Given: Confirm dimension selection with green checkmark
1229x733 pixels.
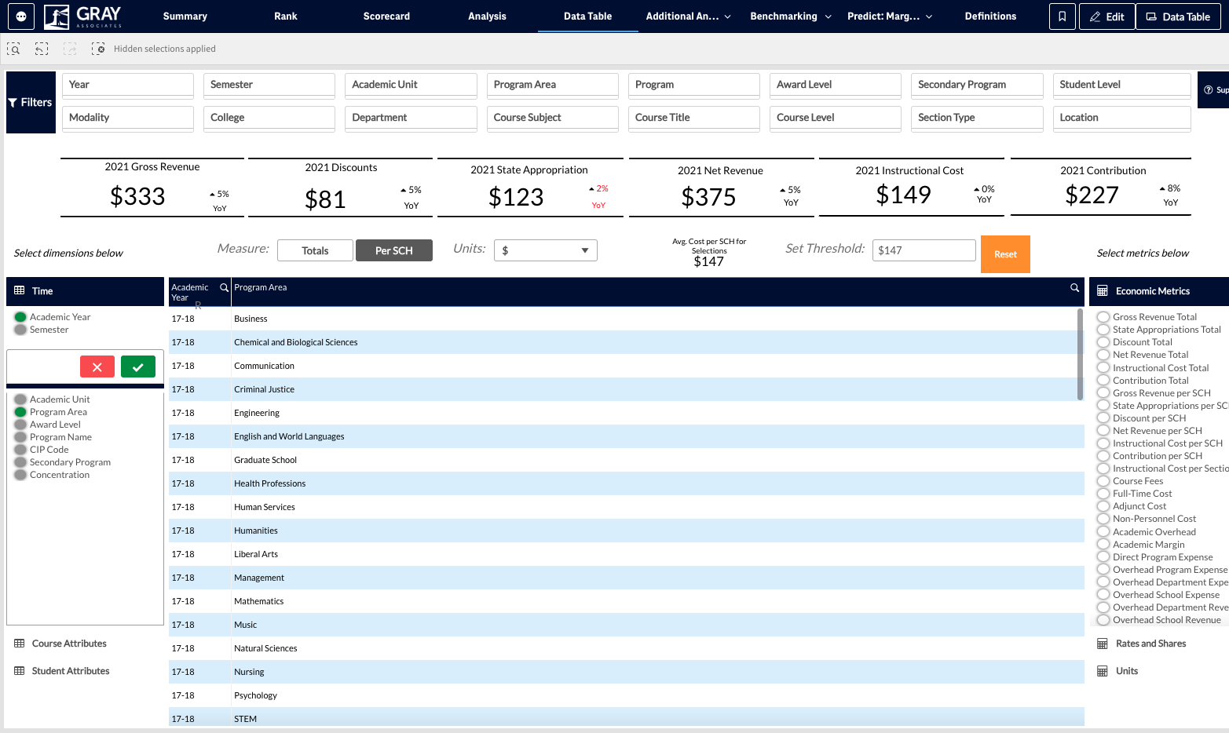Looking at the screenshot, I should (138, 366).
